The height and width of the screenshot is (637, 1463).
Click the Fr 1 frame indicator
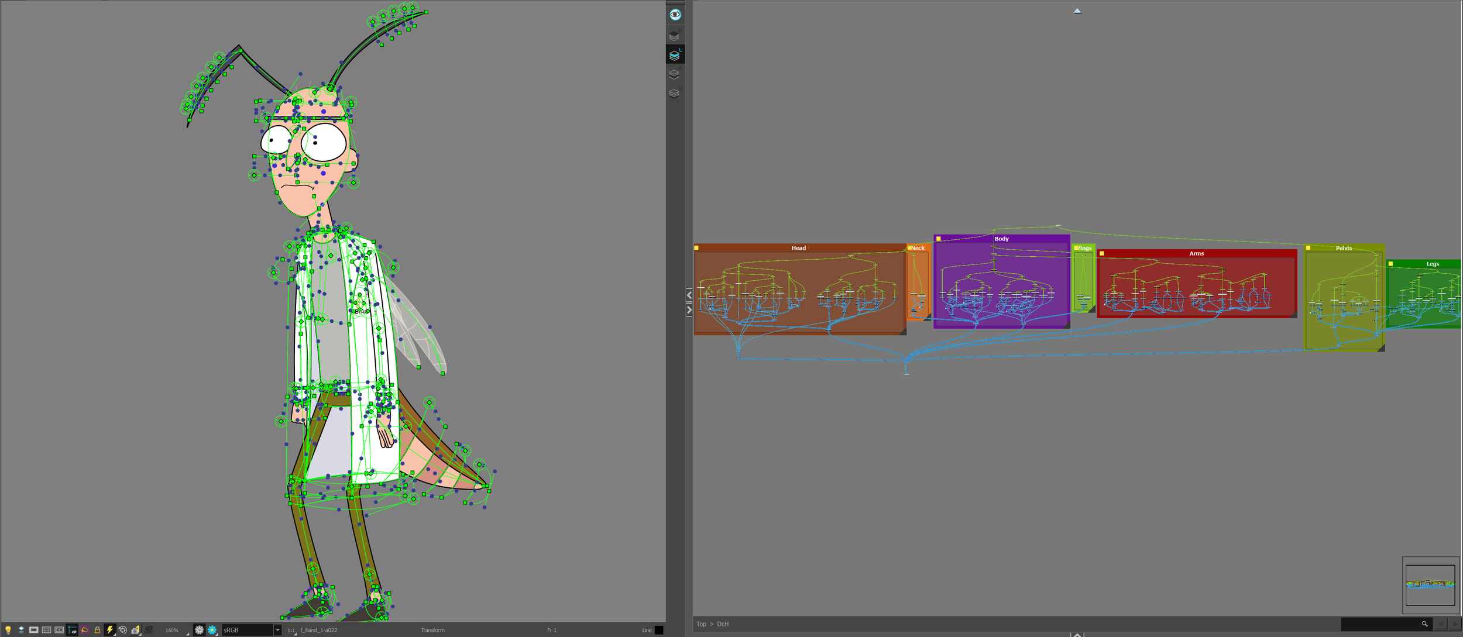551,630
